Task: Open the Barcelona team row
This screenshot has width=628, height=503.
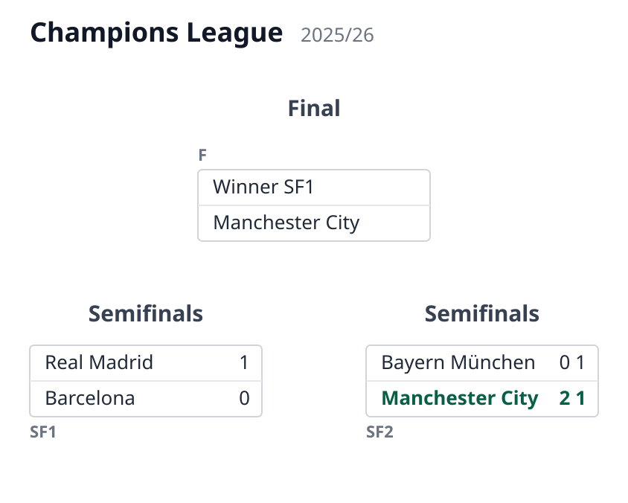Action: [146, 399]
